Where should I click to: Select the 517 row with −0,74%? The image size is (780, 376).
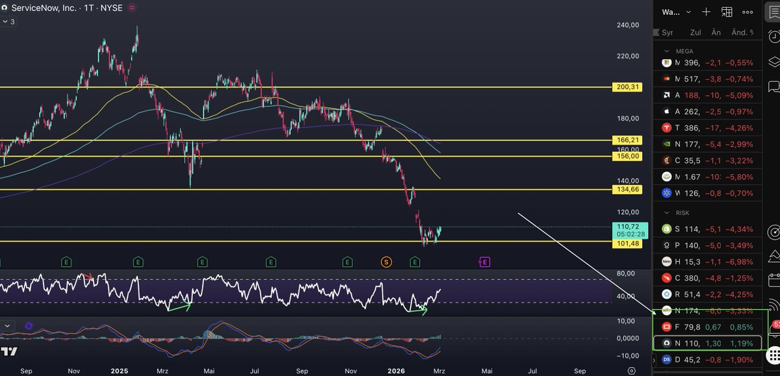tap(709, 79)
